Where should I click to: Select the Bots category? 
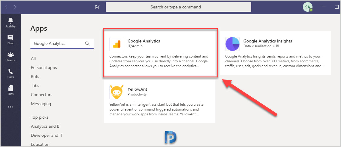35,77
